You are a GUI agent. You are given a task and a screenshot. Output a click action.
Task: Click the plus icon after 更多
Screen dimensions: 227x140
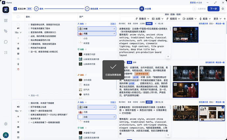[225, 19]
